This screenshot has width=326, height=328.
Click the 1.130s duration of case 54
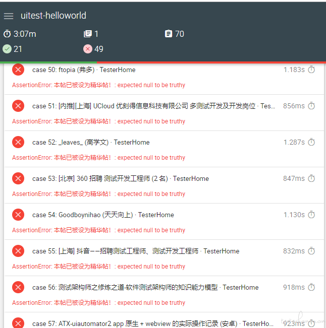click(x=294, y=215)
